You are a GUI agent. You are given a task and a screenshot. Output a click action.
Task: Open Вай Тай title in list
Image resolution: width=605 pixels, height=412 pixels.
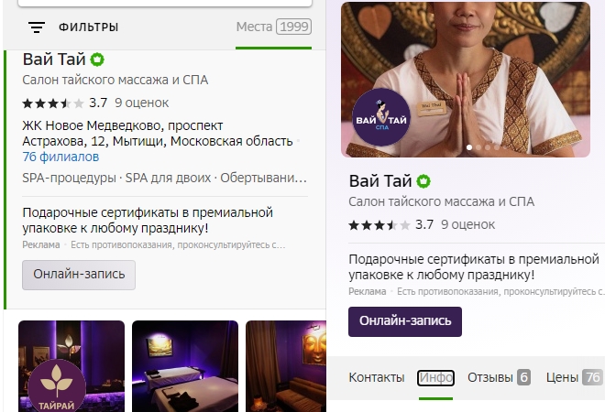click(54, 60)
